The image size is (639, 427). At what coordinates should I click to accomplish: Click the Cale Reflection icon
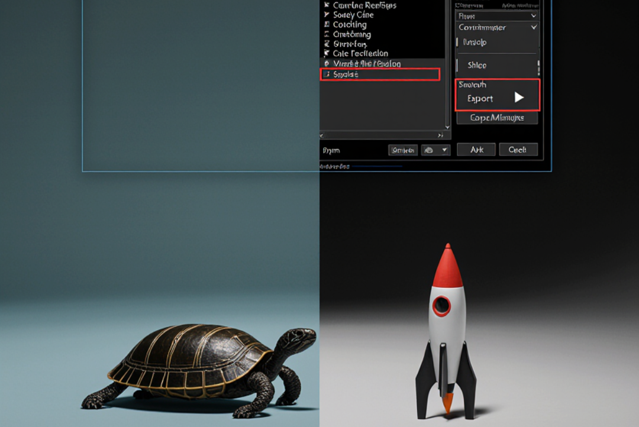tap(326, 53)
